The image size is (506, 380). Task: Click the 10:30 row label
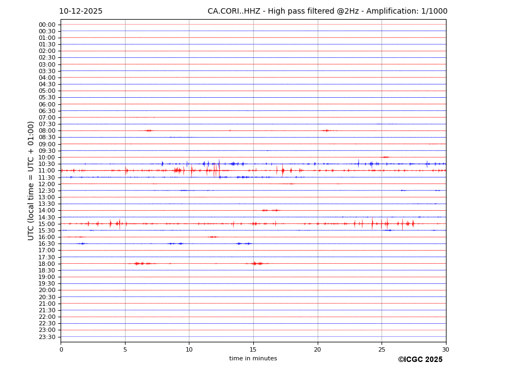pos(47,164)
